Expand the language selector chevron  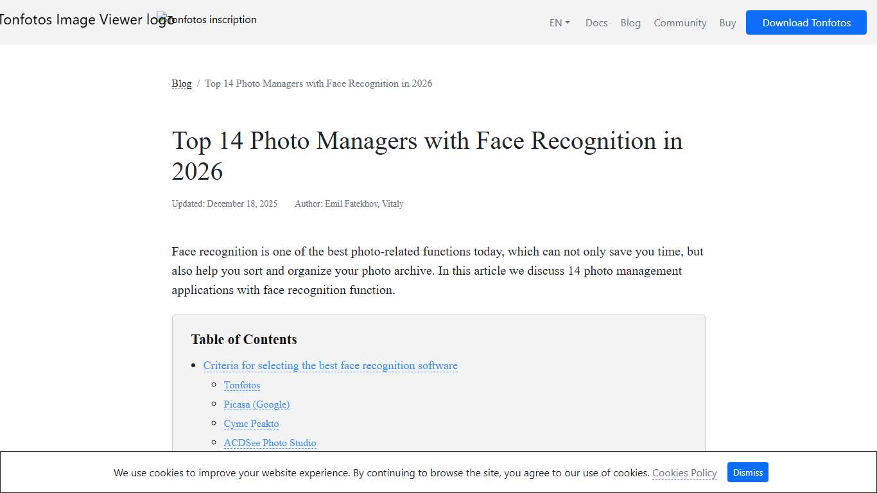tap(569, 22)
